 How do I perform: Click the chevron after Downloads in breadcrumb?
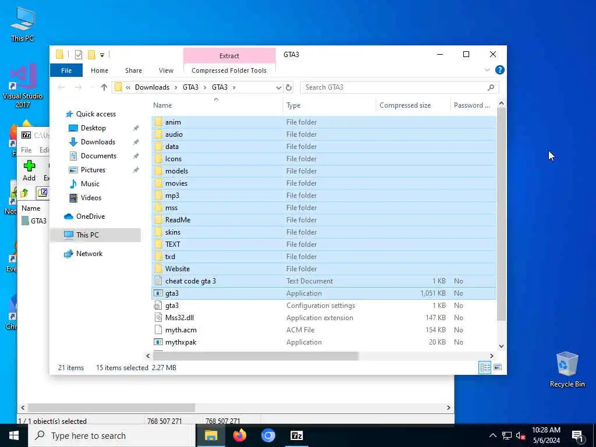tap(176, 87)
